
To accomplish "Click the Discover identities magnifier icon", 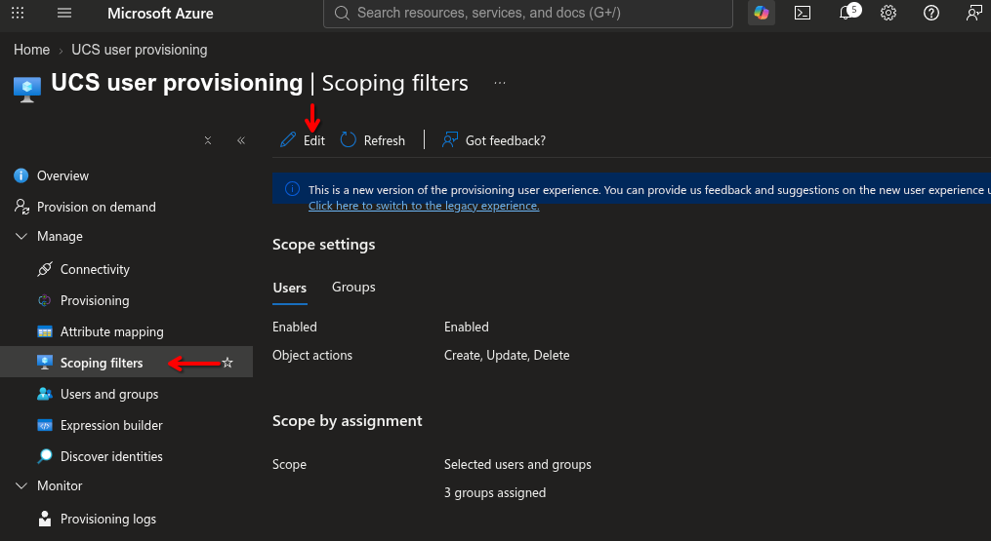I will [45, 456].
